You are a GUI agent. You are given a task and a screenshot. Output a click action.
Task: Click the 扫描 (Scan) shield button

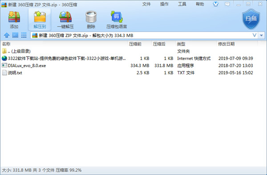coord(251,19)
